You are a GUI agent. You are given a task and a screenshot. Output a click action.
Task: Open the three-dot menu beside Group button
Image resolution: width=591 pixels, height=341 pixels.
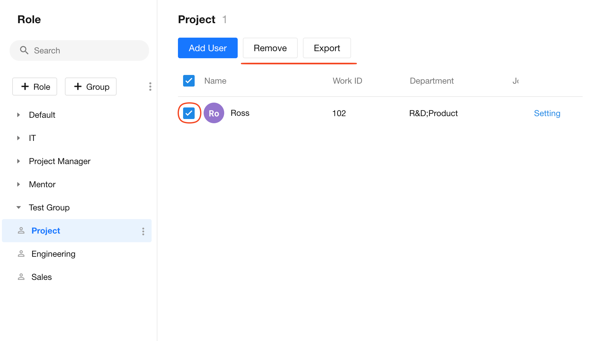click(x=150, y=87)
